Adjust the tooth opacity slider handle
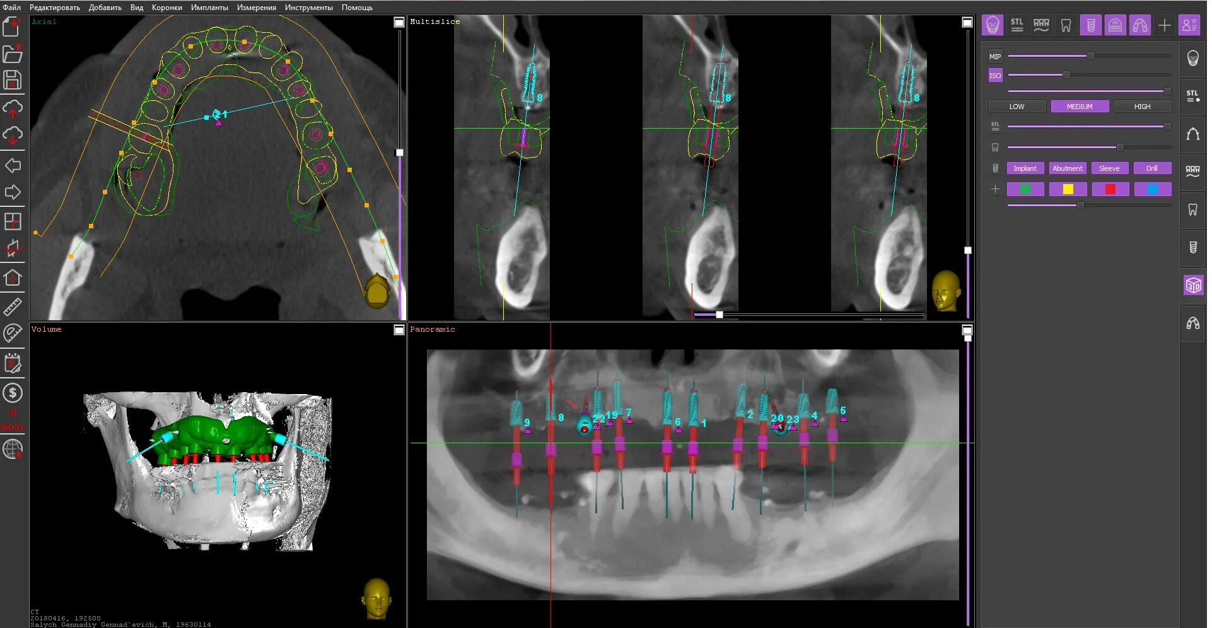The width and height of the screenshot is (1212, 628). pyautogui.click(x=1120, y=148)
